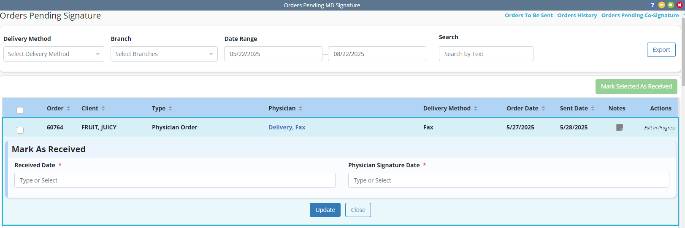Sort by the Client column arrows
Image resolution: width=685 pixels, height=228 pixels.
[103, 108]
